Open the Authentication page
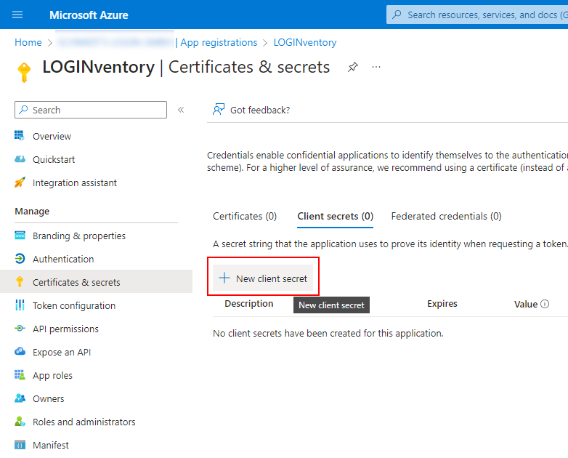Screen dimensions: 568x458 coord(63,259)
